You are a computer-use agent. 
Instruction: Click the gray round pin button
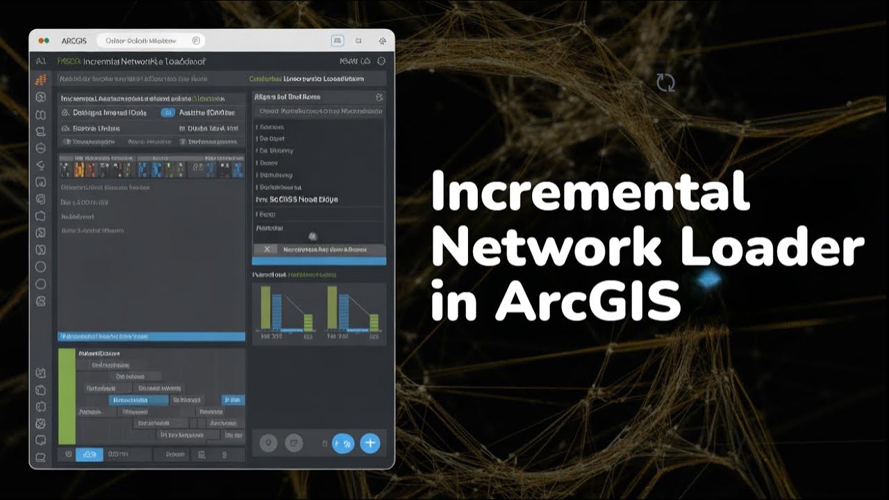[269, 442]
